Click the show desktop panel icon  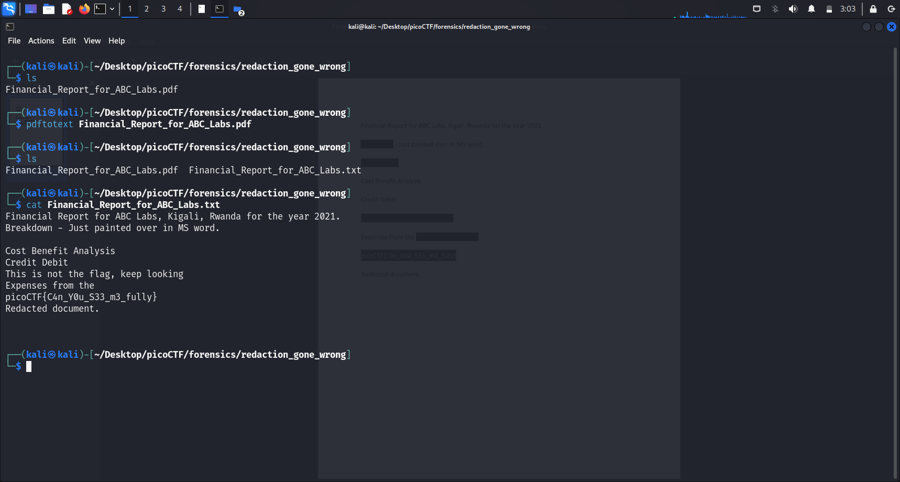31,9
